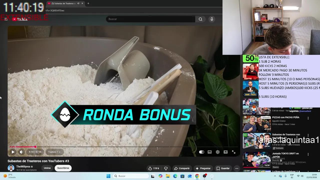Click the Unirse membership button

[x=47, y=168]
